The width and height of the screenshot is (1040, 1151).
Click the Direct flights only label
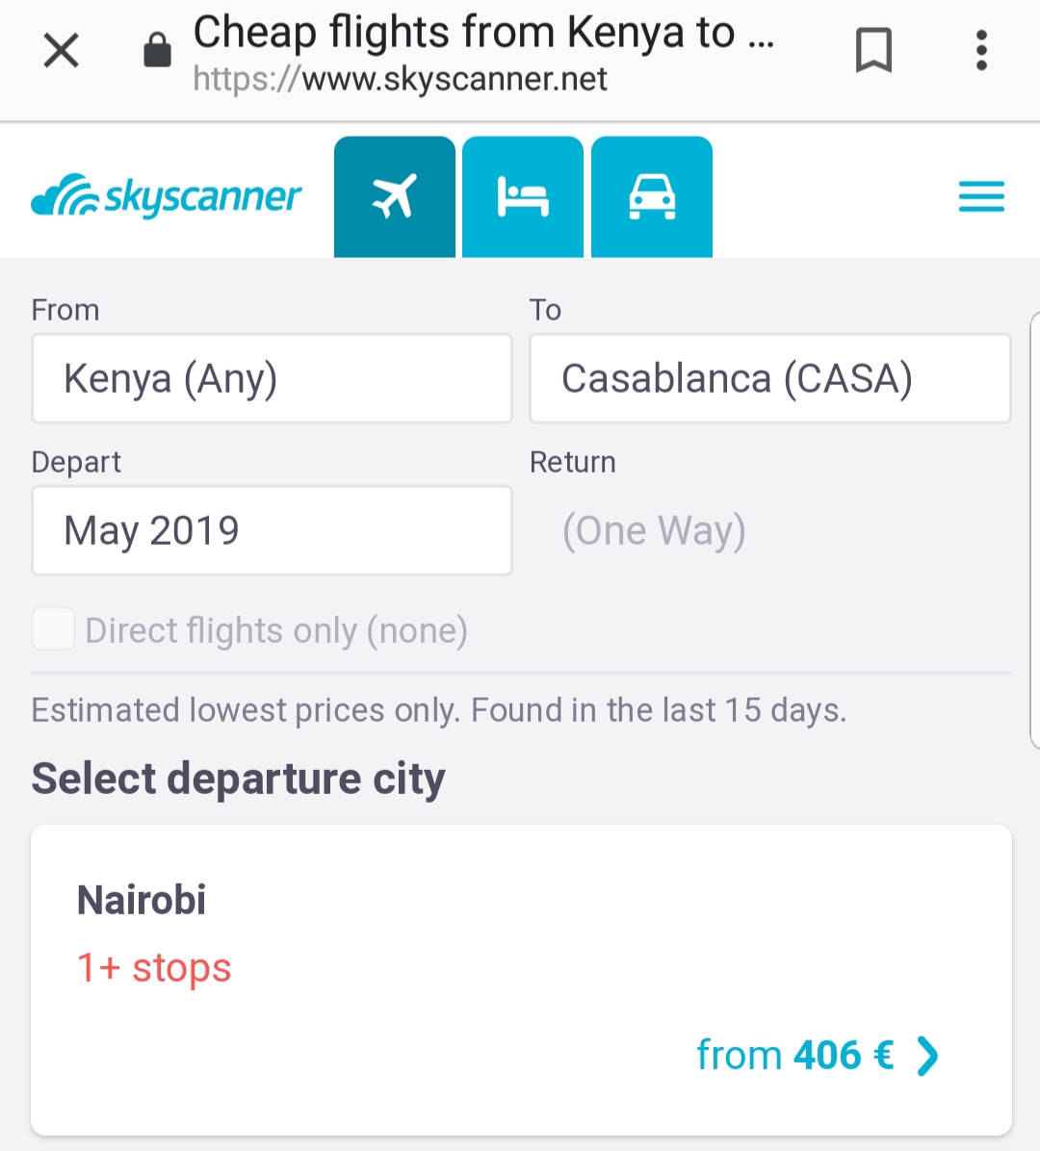[x=276, y=631]
